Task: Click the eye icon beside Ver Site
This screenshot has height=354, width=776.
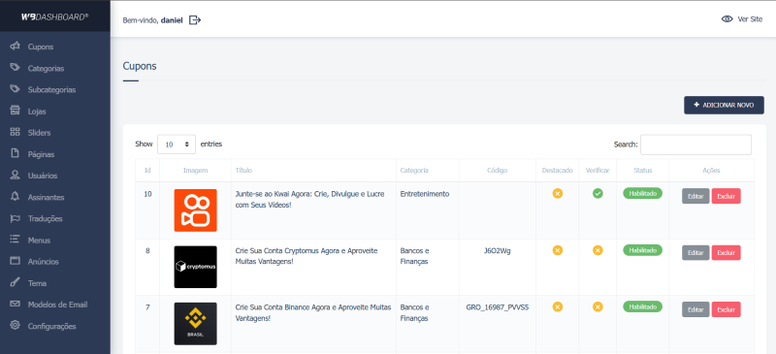Action: (x=727, y=19)
